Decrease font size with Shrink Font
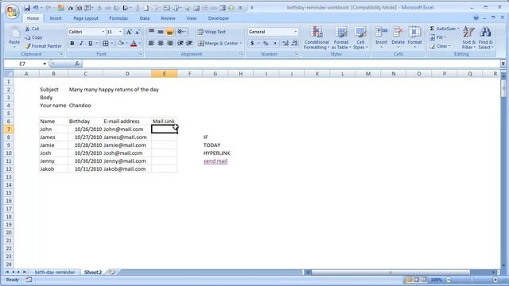The width and height of the screenshot is (509, 286). pos(138,32)
